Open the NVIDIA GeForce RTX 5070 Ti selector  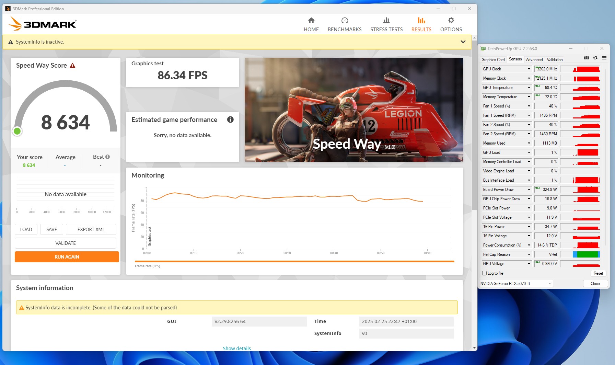pos(516,284)
